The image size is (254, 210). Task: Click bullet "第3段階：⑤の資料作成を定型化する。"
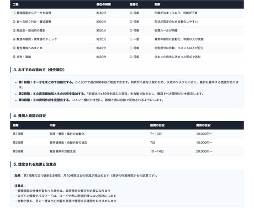click(45, 100)
